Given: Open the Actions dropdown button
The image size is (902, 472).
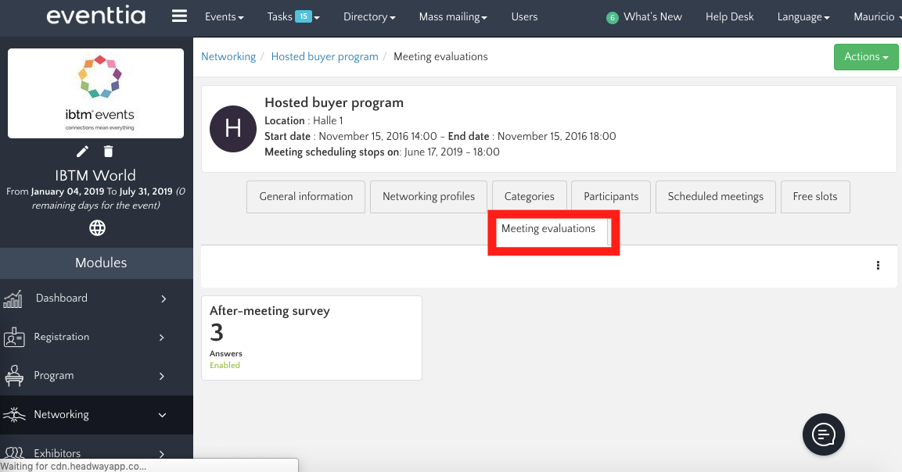Looking at the screenshot, I should (865, 57).
